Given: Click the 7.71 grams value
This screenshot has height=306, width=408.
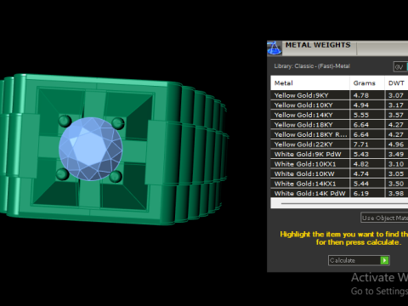Looking at the screenshot, I should tap(361, 144).
